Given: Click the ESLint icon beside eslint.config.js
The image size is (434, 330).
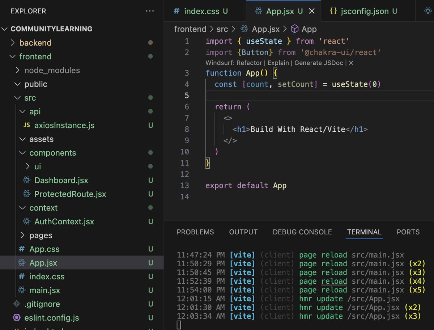Looking at the screenshot, I should [16, 318].
